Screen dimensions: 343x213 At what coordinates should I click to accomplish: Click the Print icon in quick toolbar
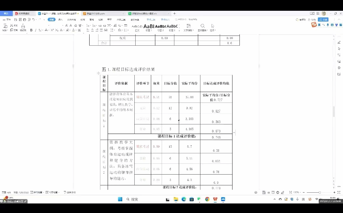point(24,20)
